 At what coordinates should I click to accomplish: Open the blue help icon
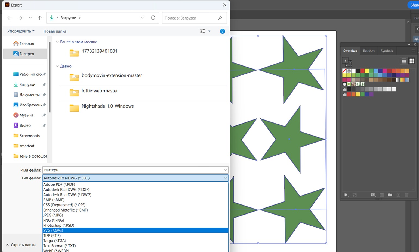222,31
